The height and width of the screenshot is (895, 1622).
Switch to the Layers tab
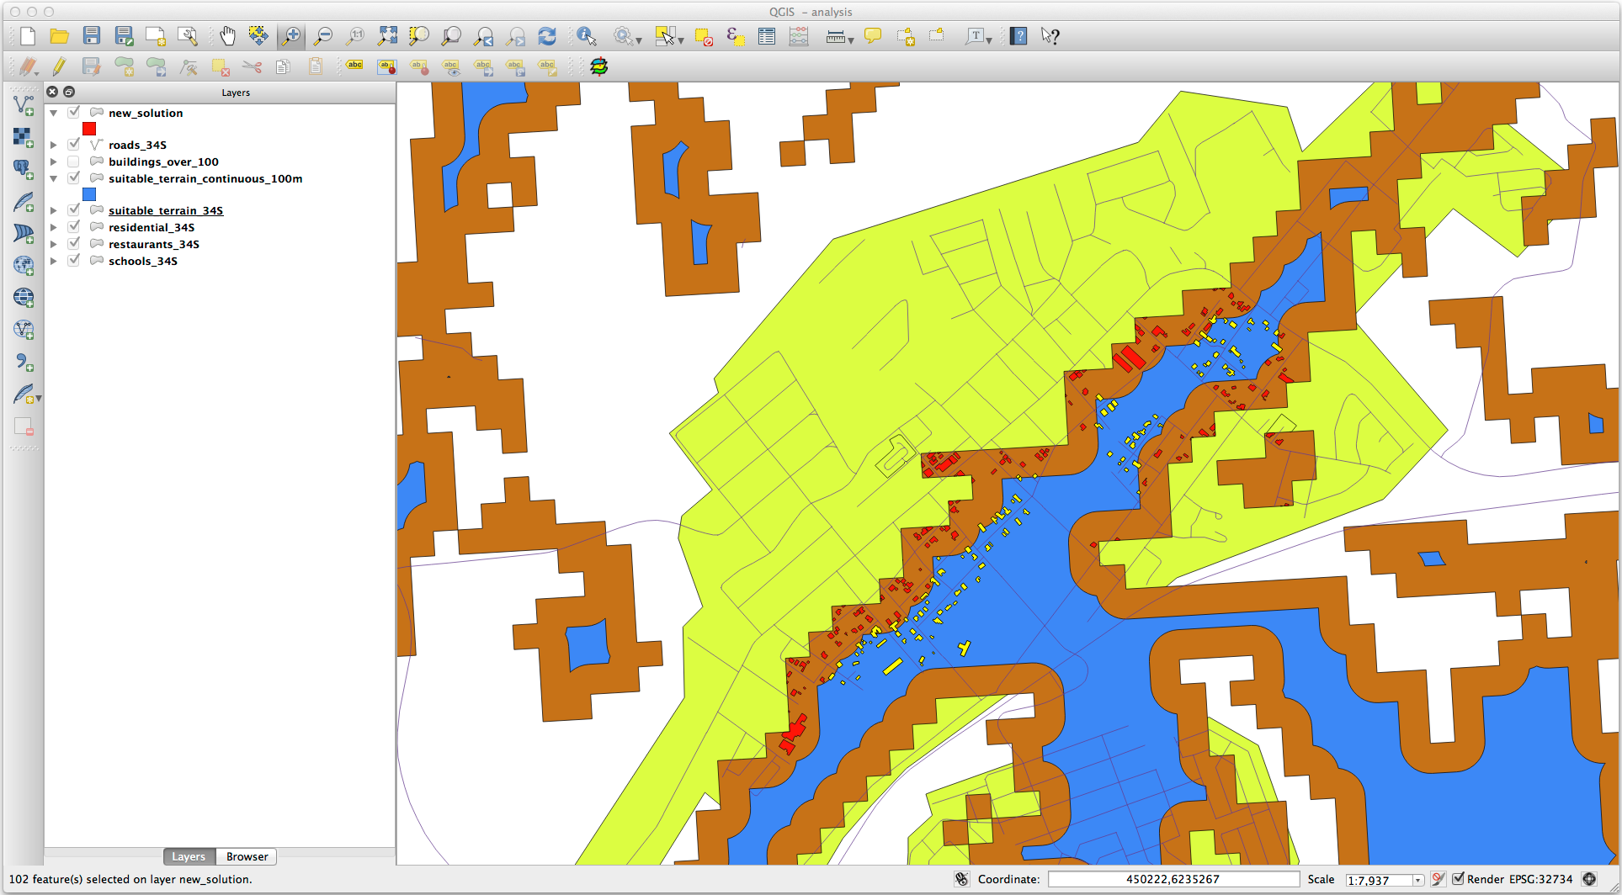[189, 856]
